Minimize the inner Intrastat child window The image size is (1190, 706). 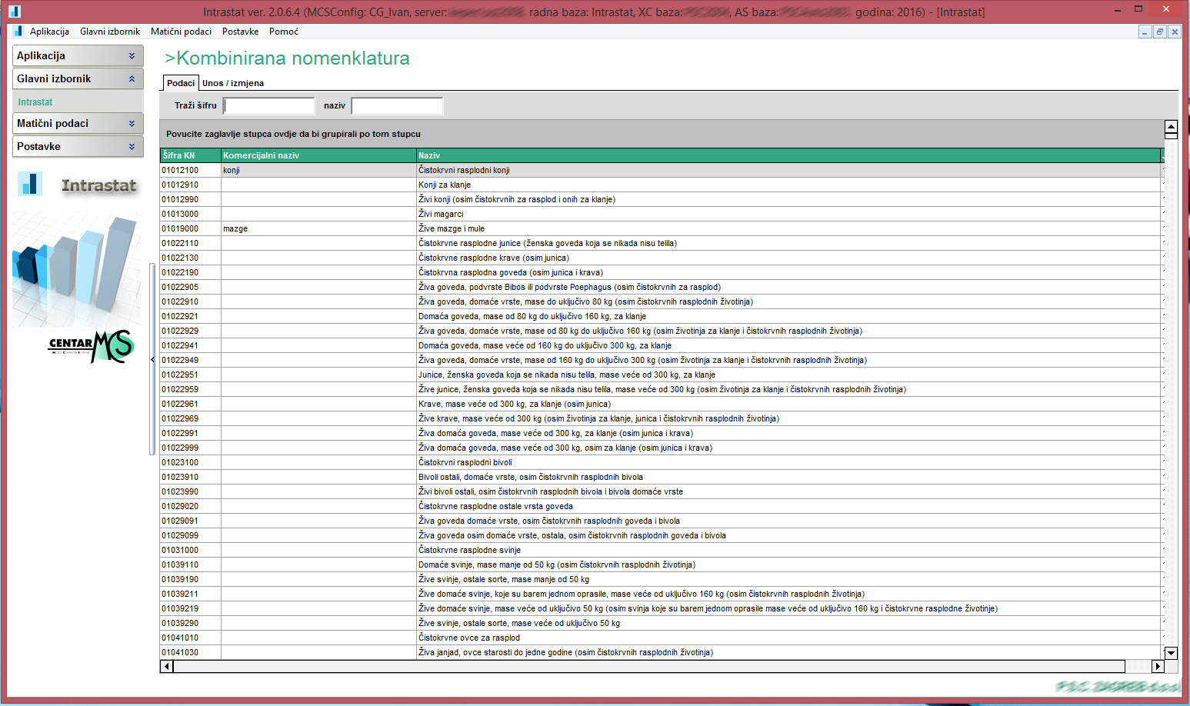1145,32
